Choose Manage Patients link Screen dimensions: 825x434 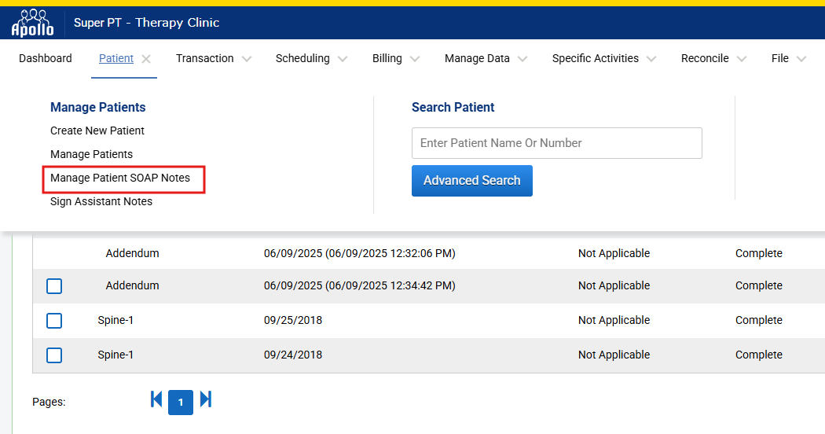click(x=92, y=154)
